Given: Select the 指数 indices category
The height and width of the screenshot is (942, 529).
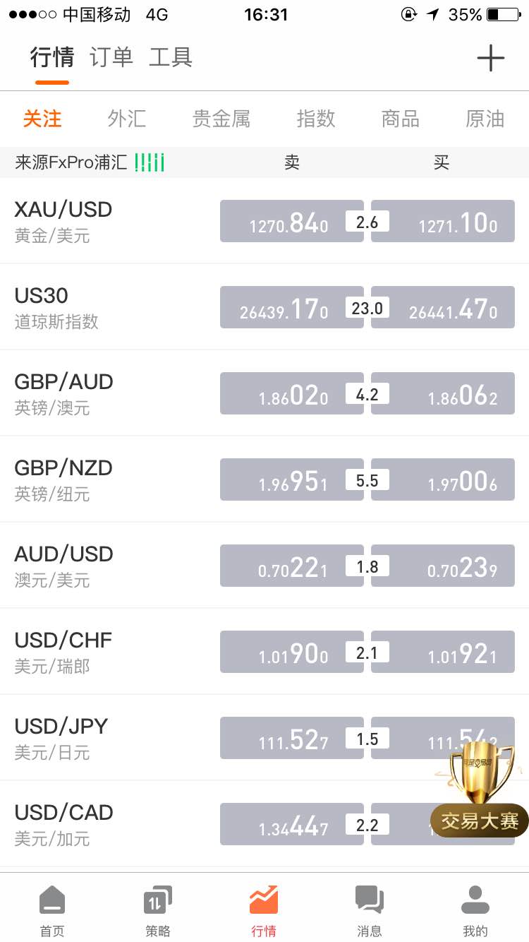Looking at the screenshot, I should pos(316,119).
